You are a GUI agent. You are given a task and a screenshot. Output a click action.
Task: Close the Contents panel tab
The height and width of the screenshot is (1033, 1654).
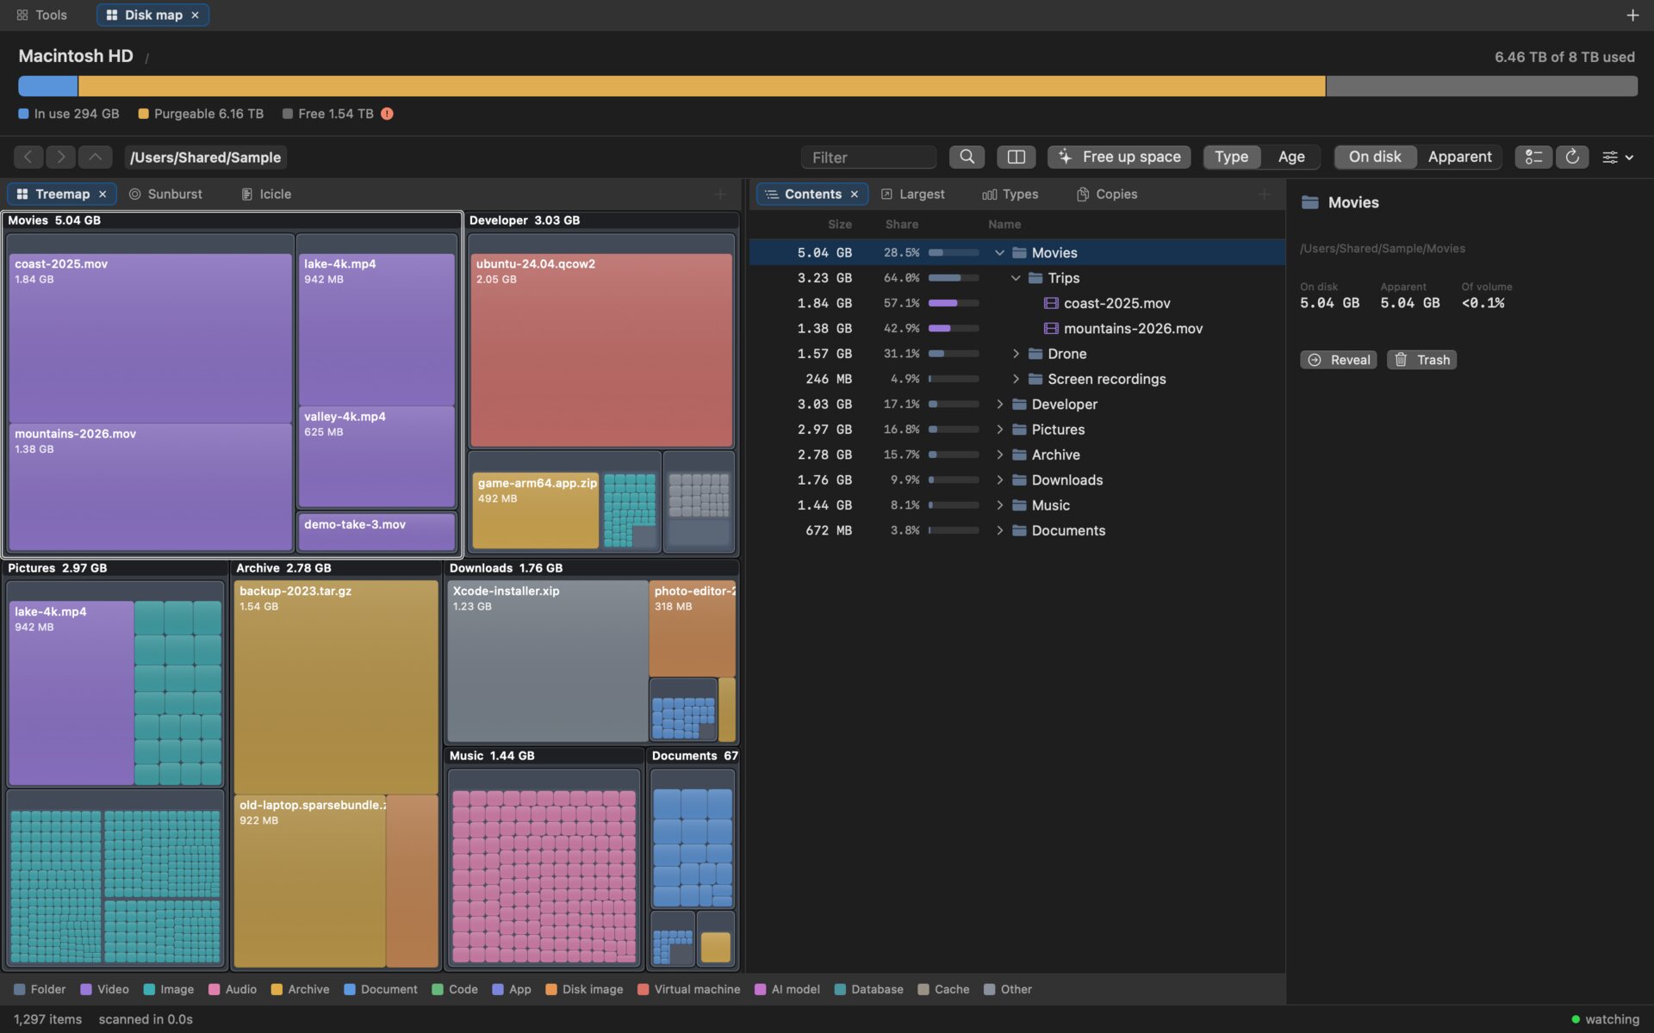[855, 194]
